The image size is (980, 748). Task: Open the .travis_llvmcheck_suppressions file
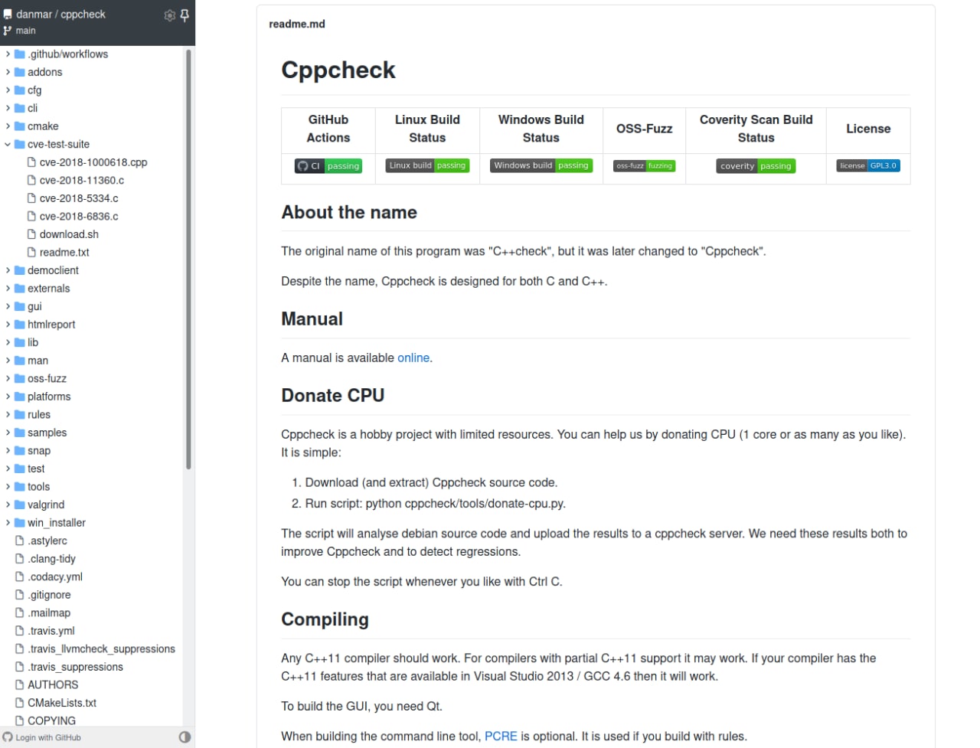(101, 649)
